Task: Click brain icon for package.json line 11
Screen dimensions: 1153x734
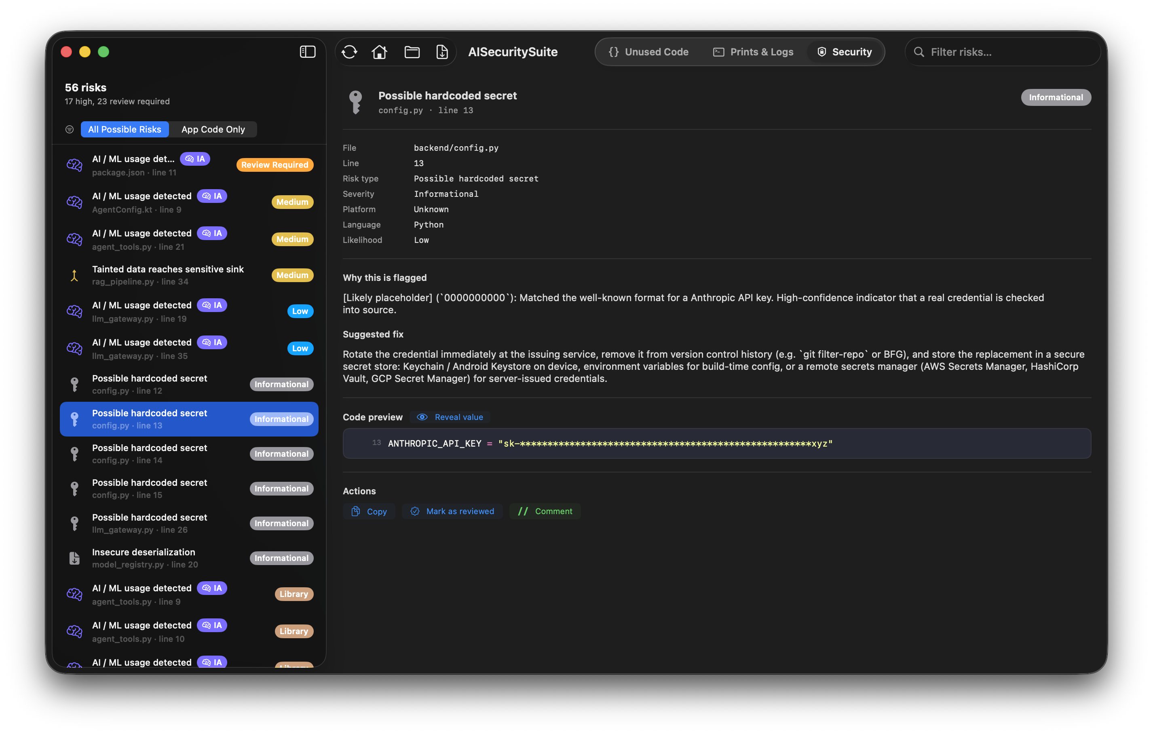Action: pyautogui.click(x=74, y=165)
